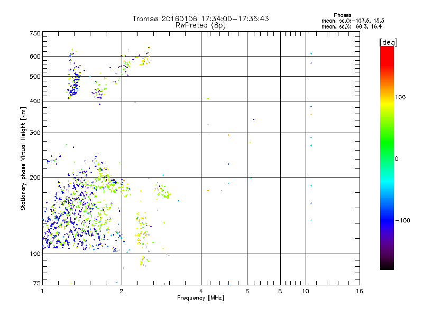
Task: Click the '8' frequency axis tick label
Action: point(280,291)
